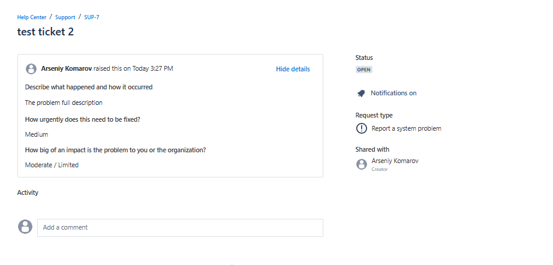Viewport: 553px width, 265px height.
Task: Click the reporter avatar in ticket details
Action: [x=31, y=69]
